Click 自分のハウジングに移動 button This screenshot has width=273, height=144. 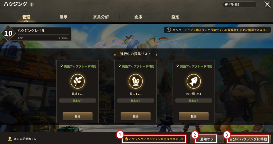pos(248,139)
